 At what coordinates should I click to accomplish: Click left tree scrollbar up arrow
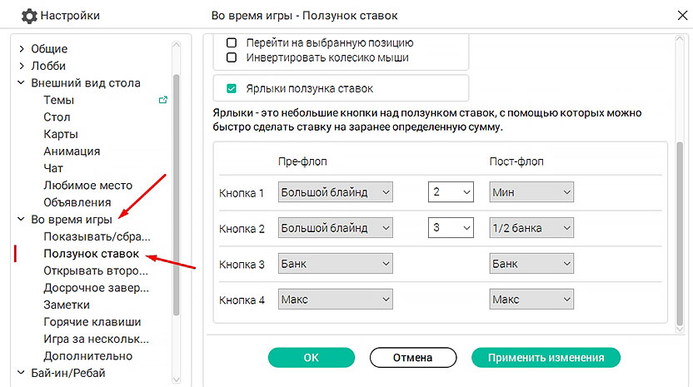(176, 45)
